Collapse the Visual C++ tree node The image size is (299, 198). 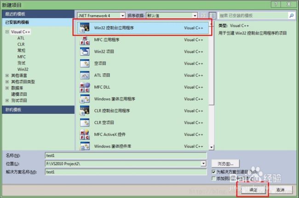[7, 32]
